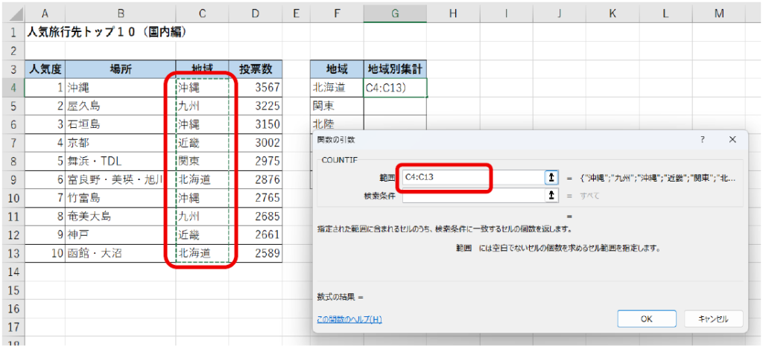Close the 関数の引数 dialog with X
This screenshot has height=349, width=763.
(732, 139)
